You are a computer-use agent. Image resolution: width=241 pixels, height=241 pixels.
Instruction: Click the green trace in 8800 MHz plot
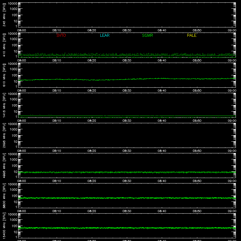click(x=127, y=198)
